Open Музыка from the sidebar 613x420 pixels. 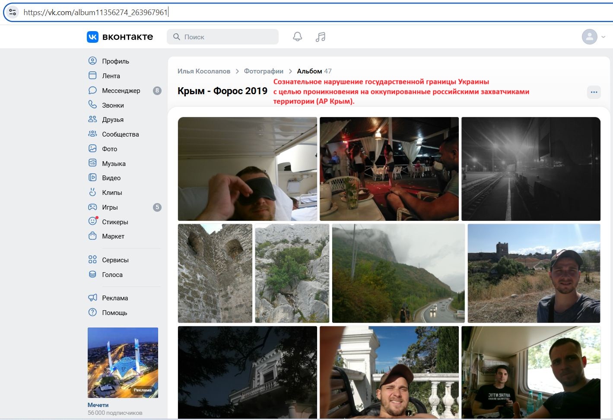[92, 163]
